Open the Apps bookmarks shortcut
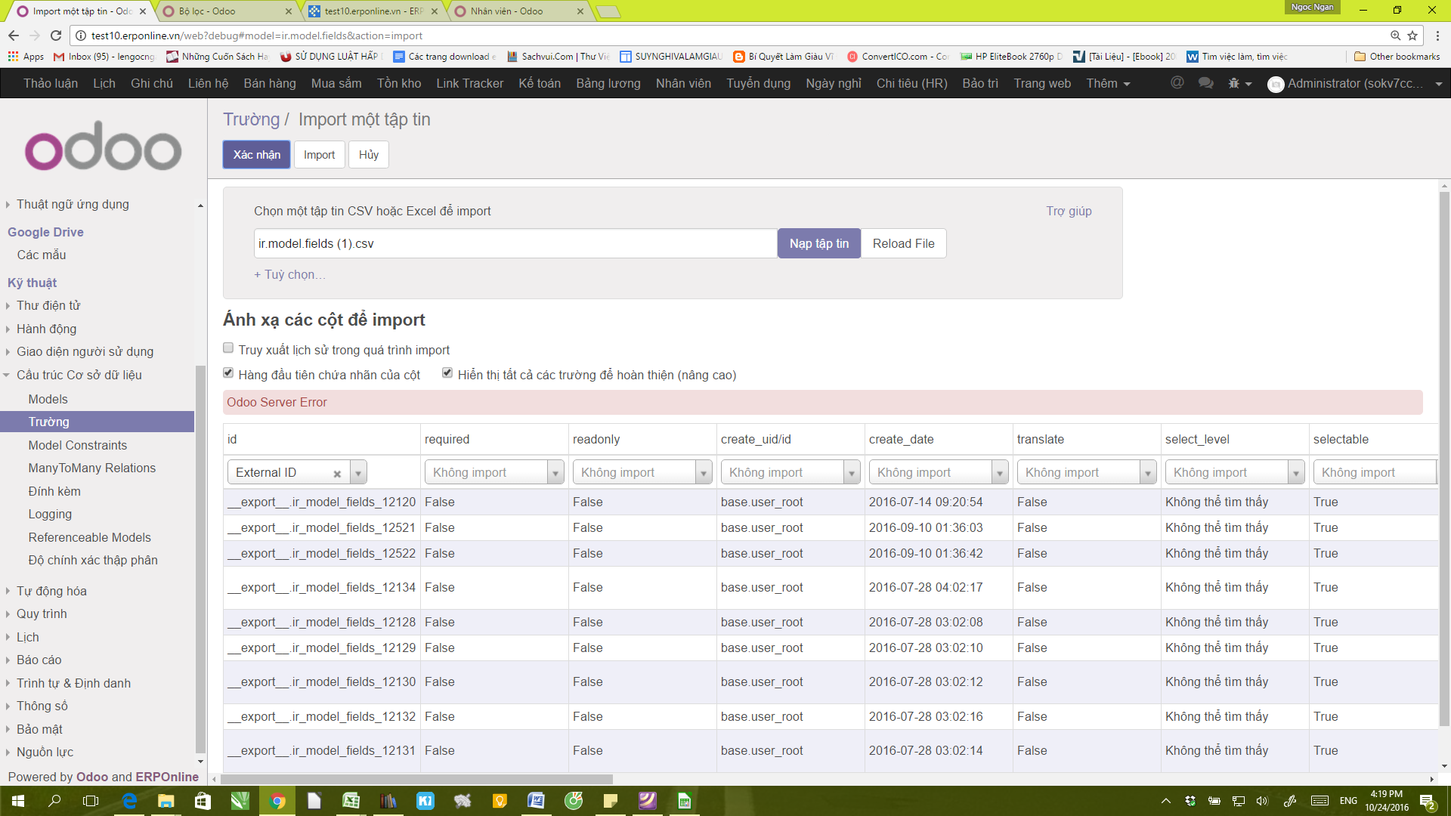 tap(26, 57)
